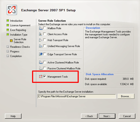140x122 pixels.
Task: Click the Readiness Checks step indicator
Action: pyautogui.click(x=8, y=47)
